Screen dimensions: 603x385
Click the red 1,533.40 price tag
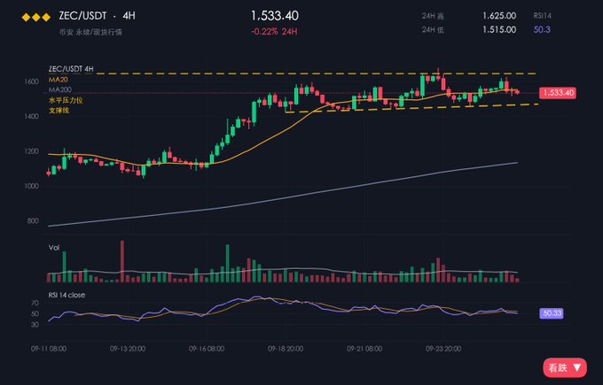click(558, 93)
